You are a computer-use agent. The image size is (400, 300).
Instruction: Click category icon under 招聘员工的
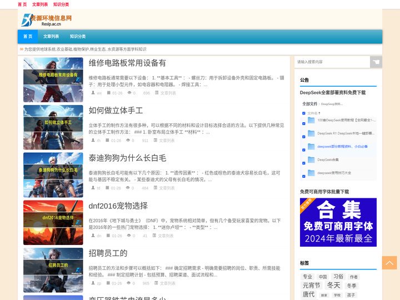click(x=156, y=283)
